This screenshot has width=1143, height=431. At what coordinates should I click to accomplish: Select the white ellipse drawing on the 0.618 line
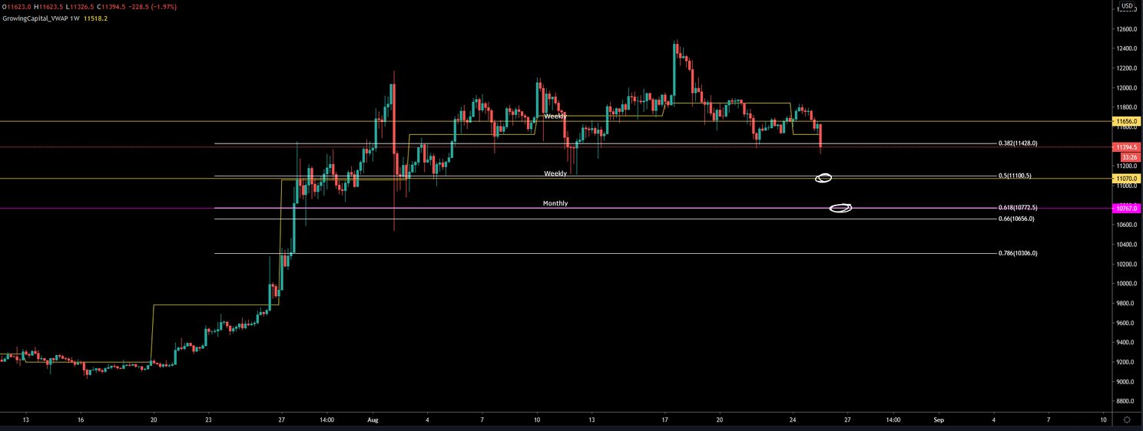click(841, 208)
